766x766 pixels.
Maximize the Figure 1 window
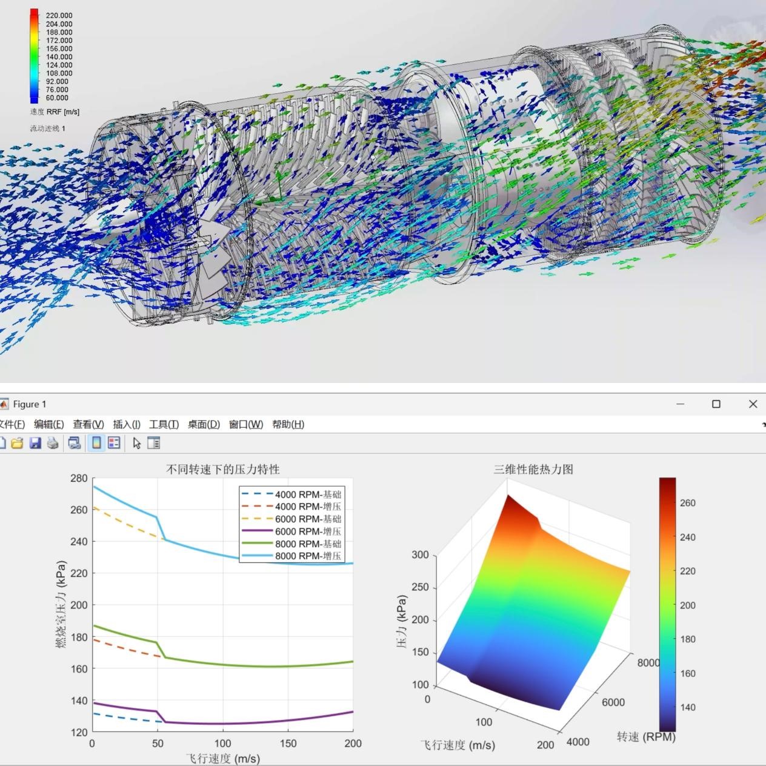coord(716,404)
